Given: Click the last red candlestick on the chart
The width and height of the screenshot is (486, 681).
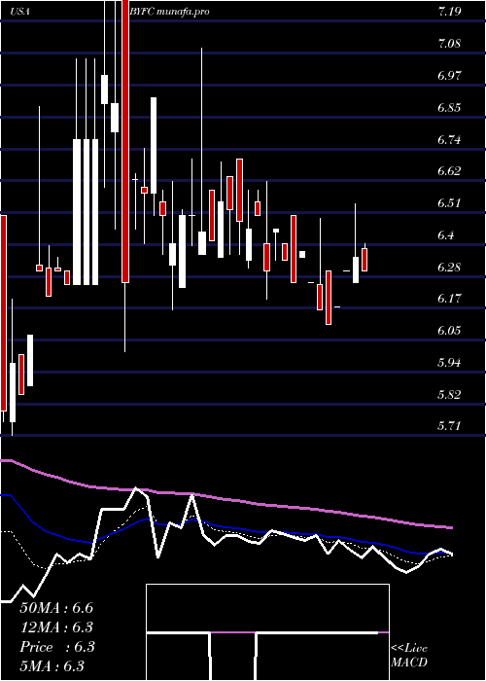Looking at the screenshot, I should pos(364,260).
